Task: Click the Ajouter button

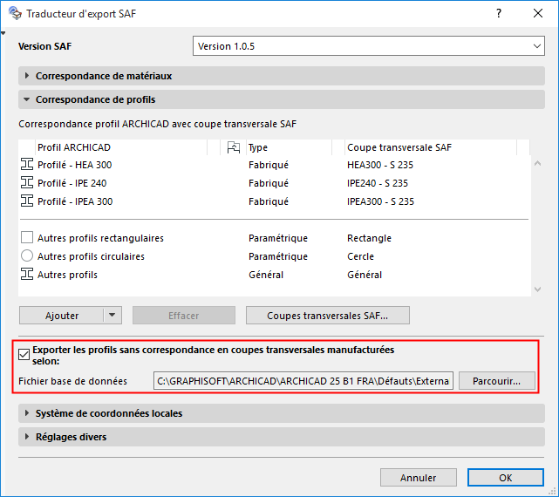Action: pyautogui.click(x=62, y=315)
